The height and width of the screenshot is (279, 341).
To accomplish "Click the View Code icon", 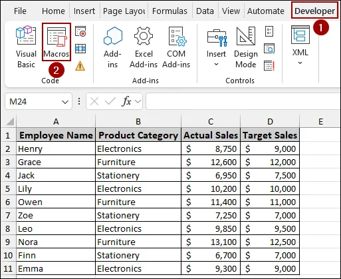I will click(x=269, y=49).
